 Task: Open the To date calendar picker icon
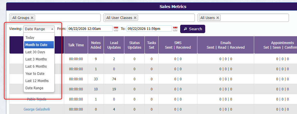click(175, 29)
